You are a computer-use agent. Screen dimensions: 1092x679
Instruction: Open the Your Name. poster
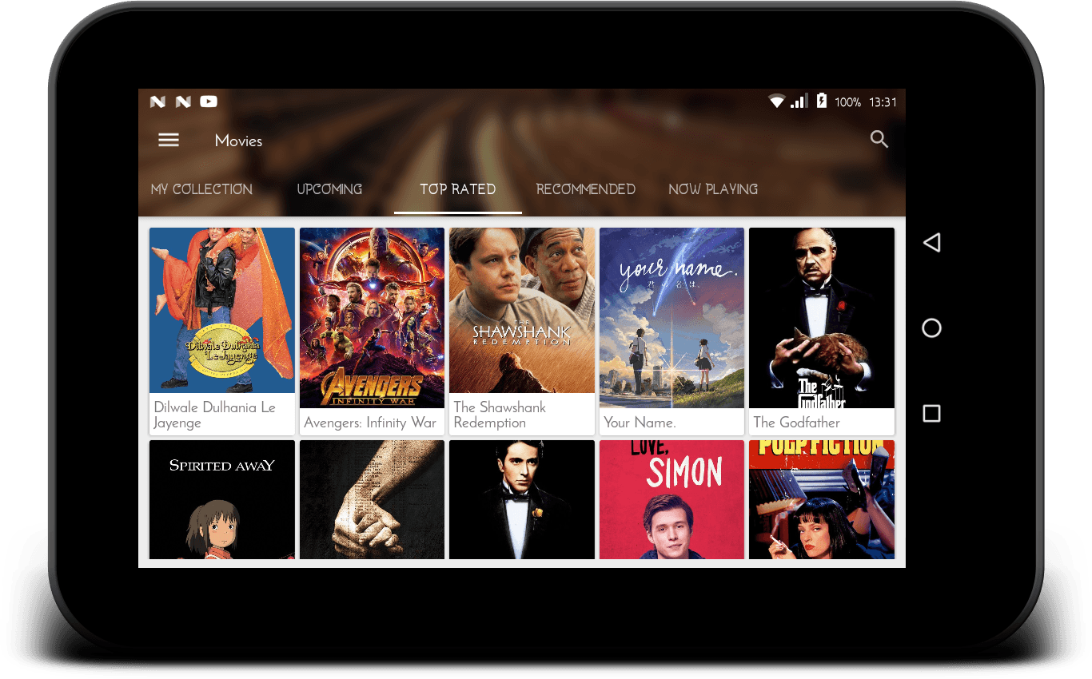point(672,317)
